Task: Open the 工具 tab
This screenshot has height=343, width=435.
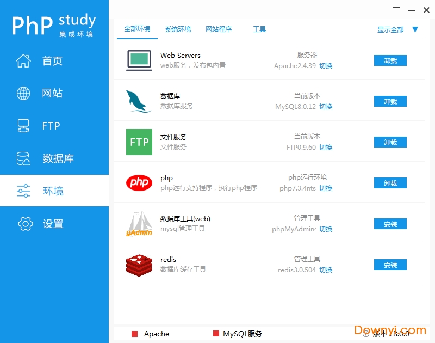Action: tap(259, 29)
